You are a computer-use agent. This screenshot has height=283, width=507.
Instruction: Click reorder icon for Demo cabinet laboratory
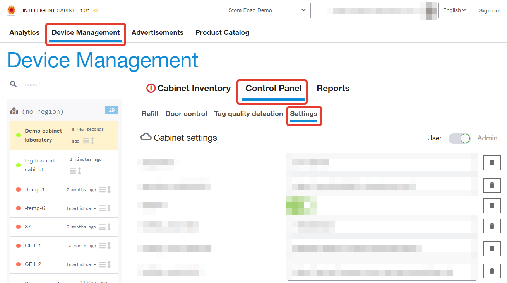coord(89,141)
